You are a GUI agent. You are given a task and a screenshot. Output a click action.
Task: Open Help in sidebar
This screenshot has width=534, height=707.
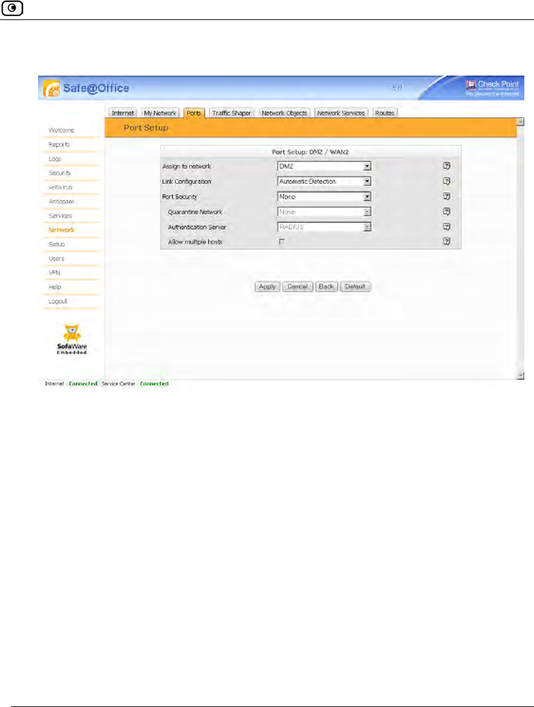tap(54, 287)
